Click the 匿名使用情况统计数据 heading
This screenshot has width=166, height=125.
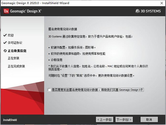(63, 29)
